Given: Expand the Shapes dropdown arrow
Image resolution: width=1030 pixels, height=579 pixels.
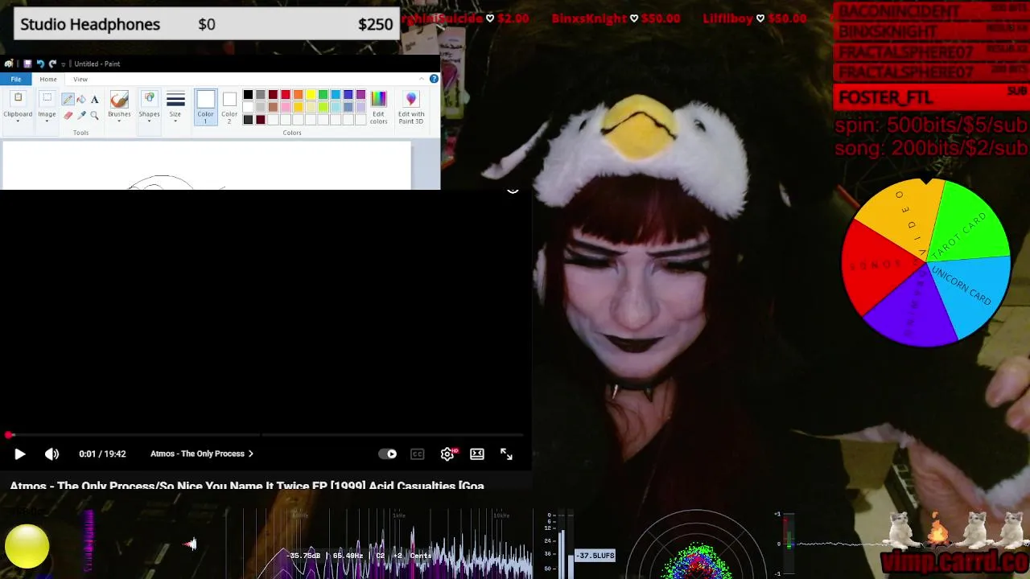Looking at the screenshot, I should pos(149,121).
